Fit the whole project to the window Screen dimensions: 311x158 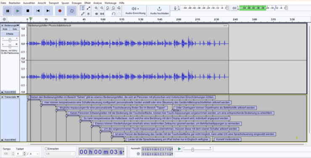point(113,8)
